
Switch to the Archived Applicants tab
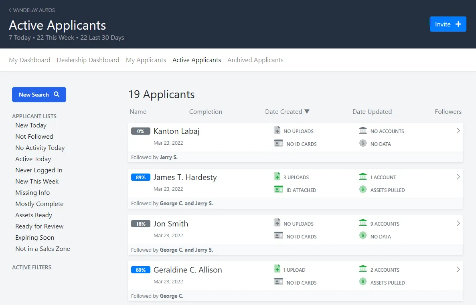[255, 60]
